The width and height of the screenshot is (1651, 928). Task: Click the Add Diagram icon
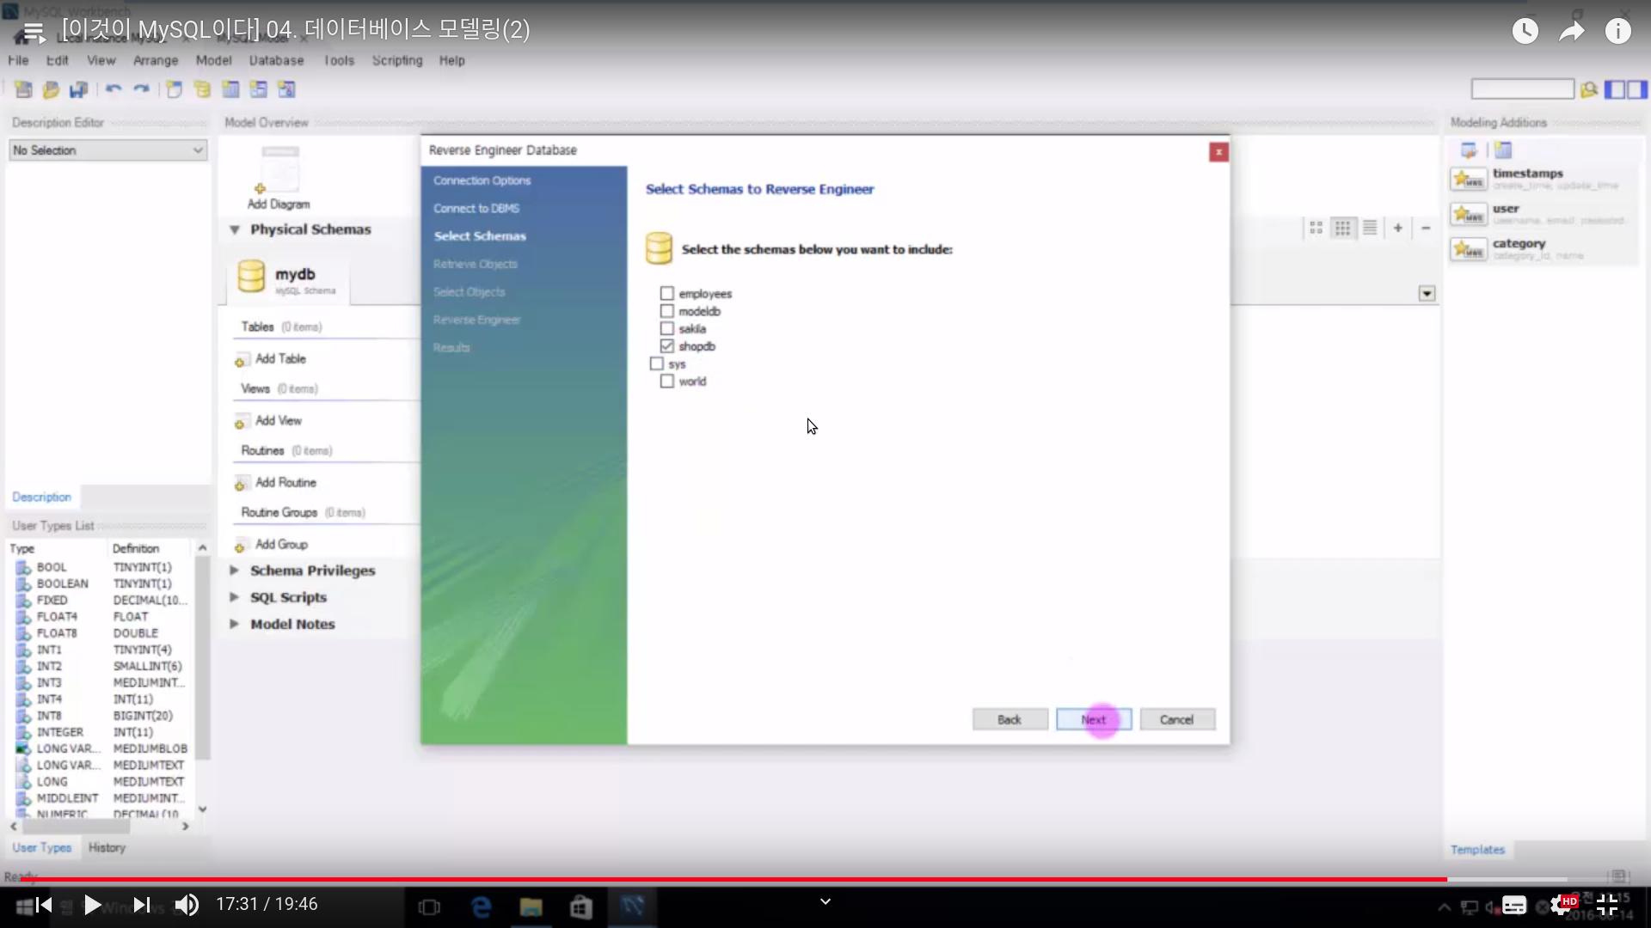tap(279, 169)
